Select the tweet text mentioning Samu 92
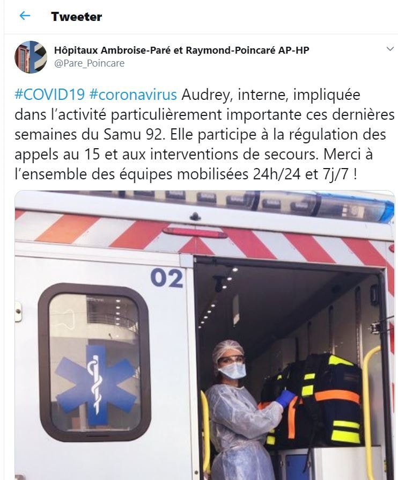Screen dimensions: 398x480 tap(205, 134)
